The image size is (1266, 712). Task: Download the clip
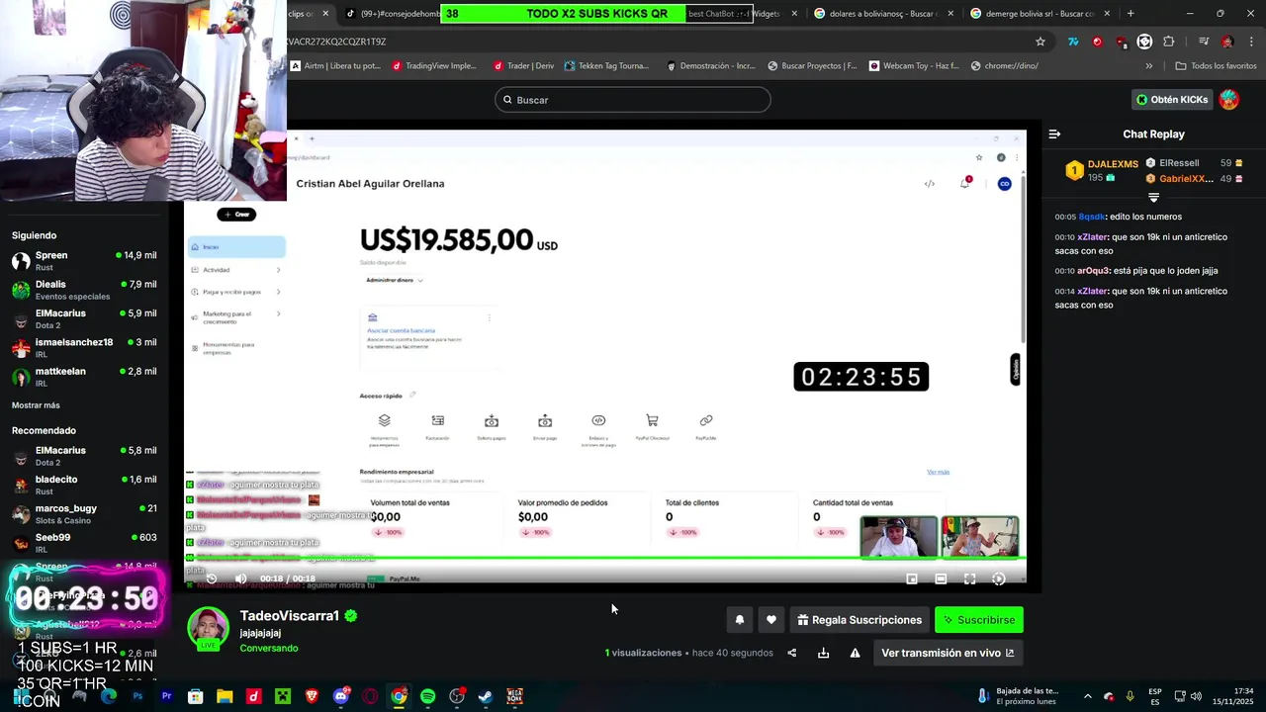(x=823, y=653)
